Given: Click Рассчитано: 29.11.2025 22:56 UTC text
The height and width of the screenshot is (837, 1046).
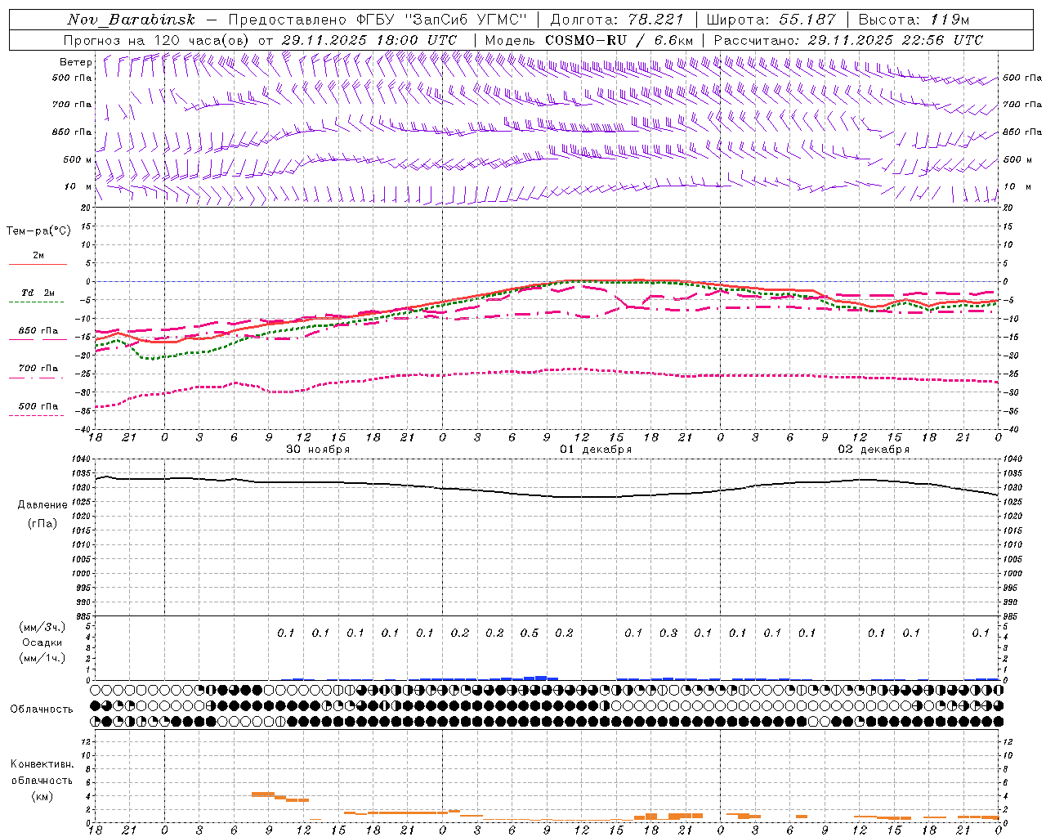Looking at the screenshot, I should coord(848,40).
